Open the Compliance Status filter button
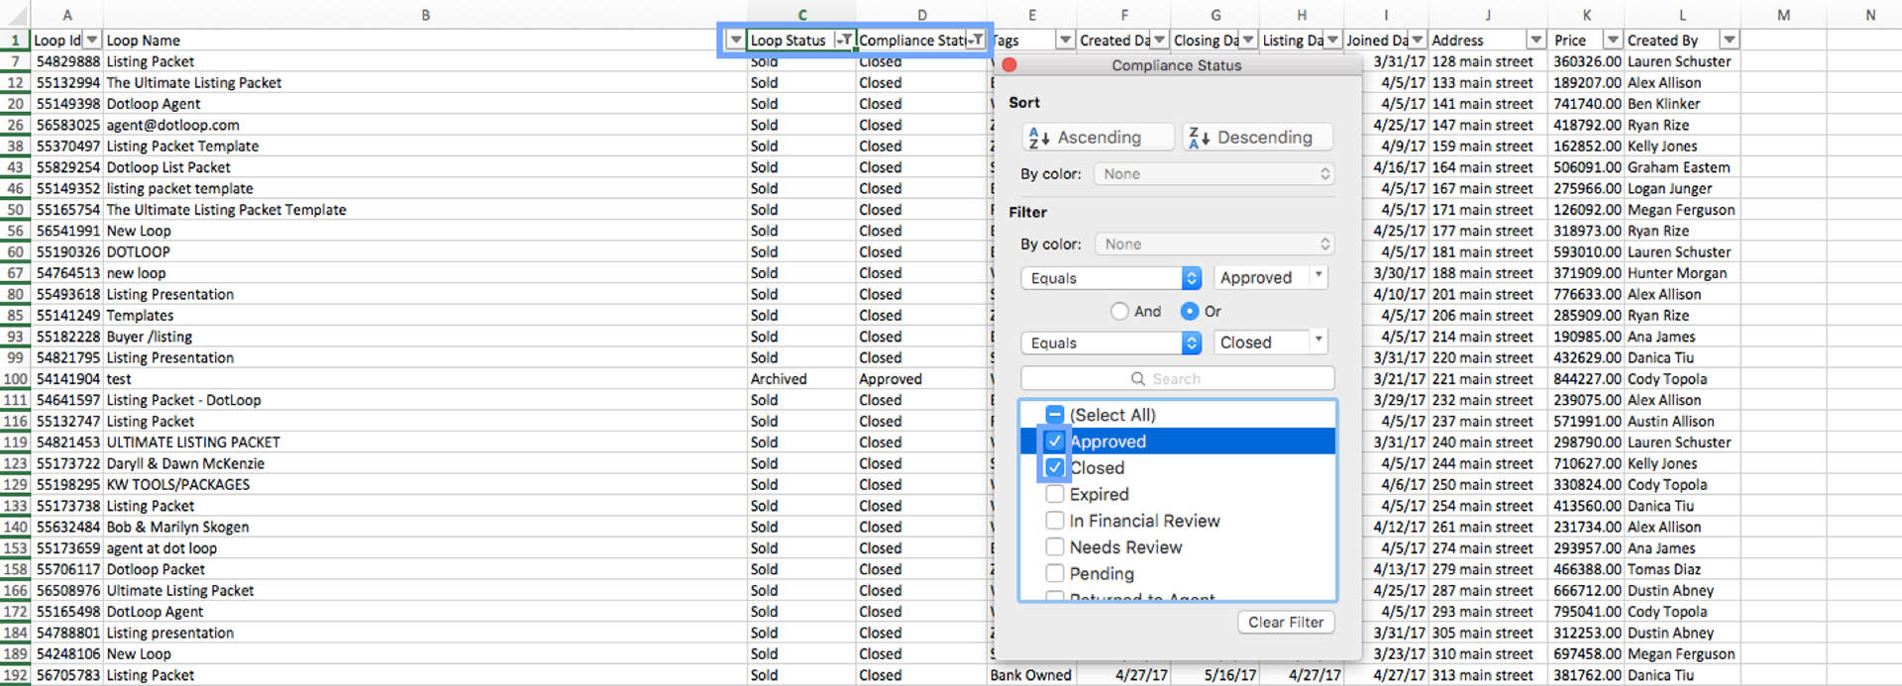 tap(977, 41)
